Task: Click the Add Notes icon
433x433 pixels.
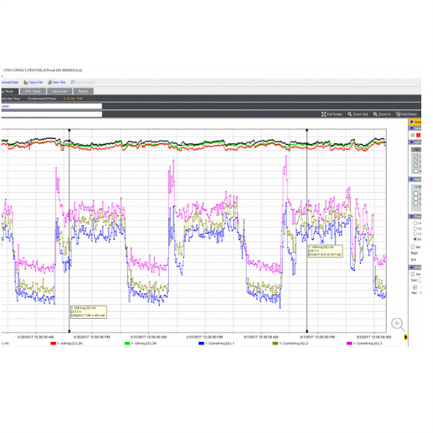Action: tap(398, 114)
